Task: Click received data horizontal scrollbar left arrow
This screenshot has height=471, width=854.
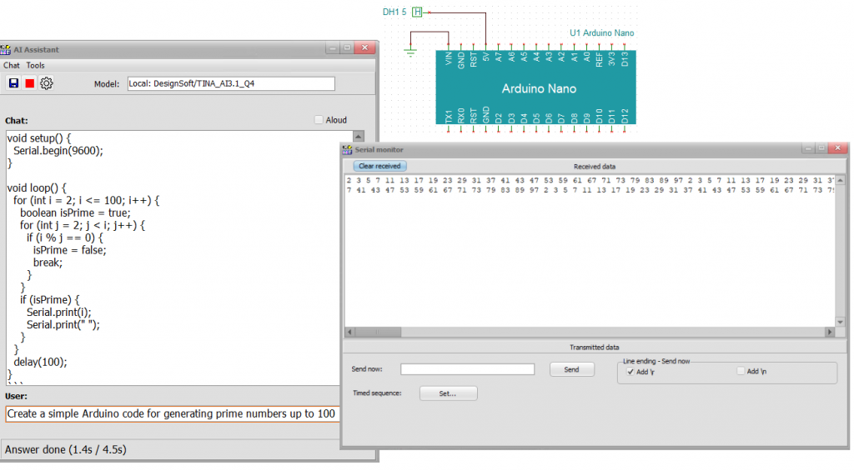Action: (349, 332)
